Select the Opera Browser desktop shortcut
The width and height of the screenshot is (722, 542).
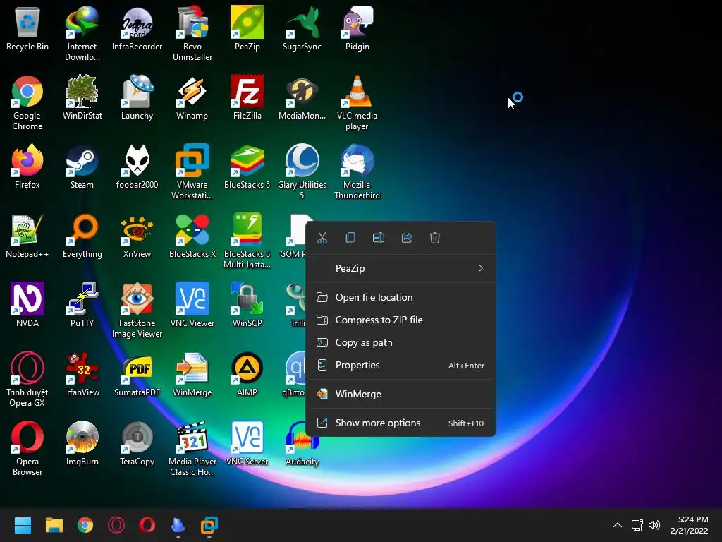click(27, 448)
